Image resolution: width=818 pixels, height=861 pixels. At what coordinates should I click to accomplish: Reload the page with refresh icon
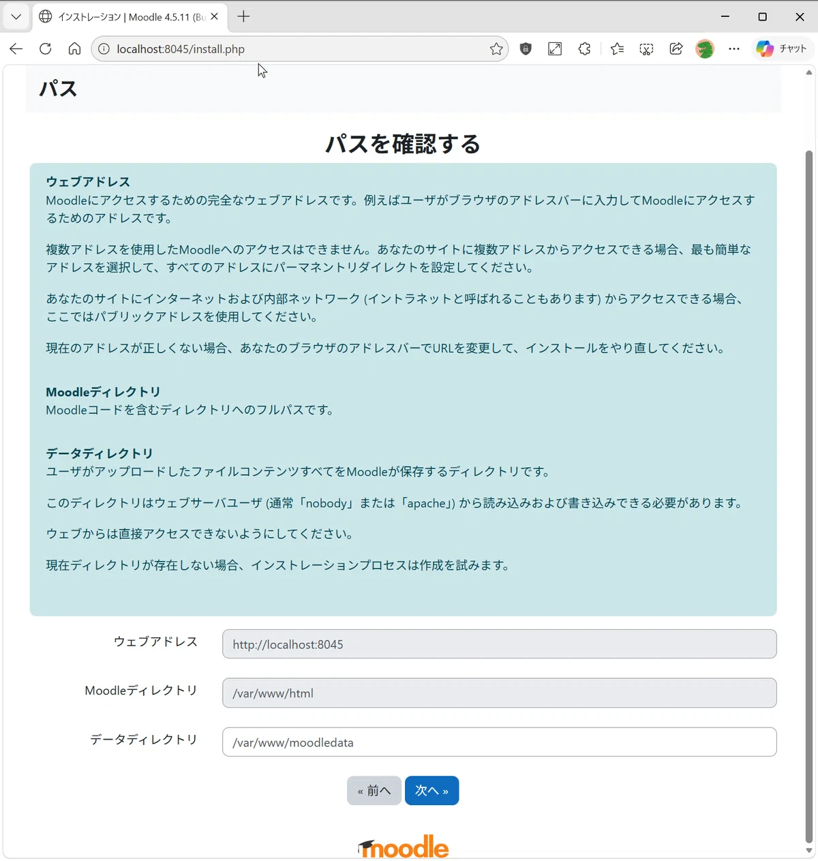45,48
